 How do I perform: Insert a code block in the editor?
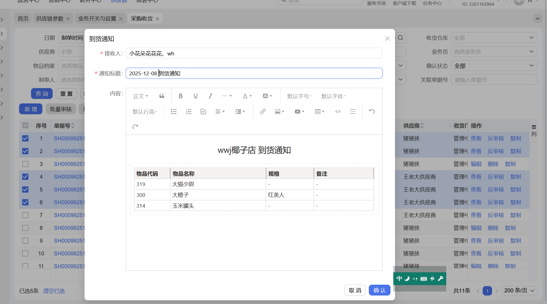click(338, 112)
